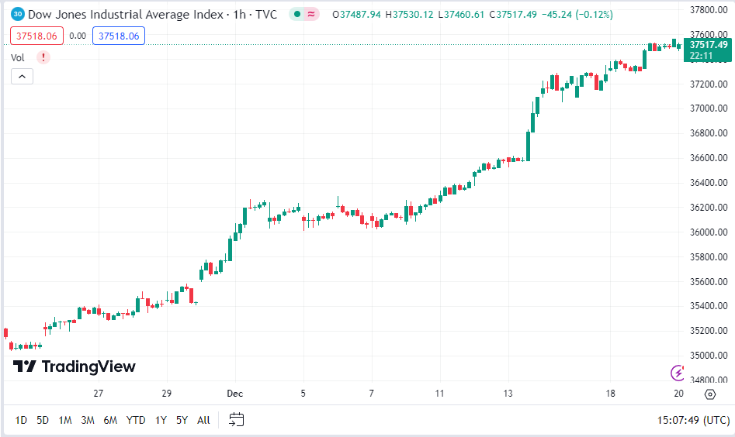Click the Dec label on time axis
735x437 pixels.
(235, 394)
